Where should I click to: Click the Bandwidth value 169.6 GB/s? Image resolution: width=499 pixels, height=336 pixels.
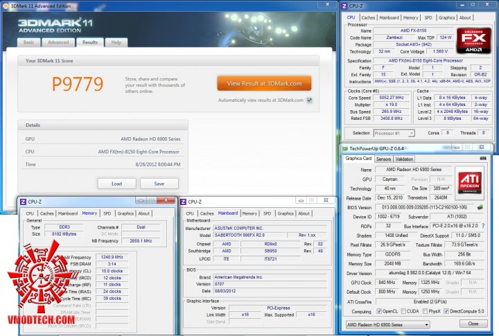click(464, 264)
